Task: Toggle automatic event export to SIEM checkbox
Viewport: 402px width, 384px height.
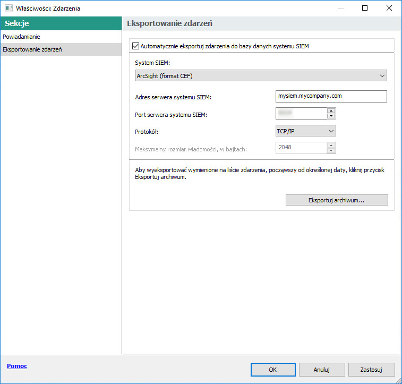Action: tap(135, 46)
